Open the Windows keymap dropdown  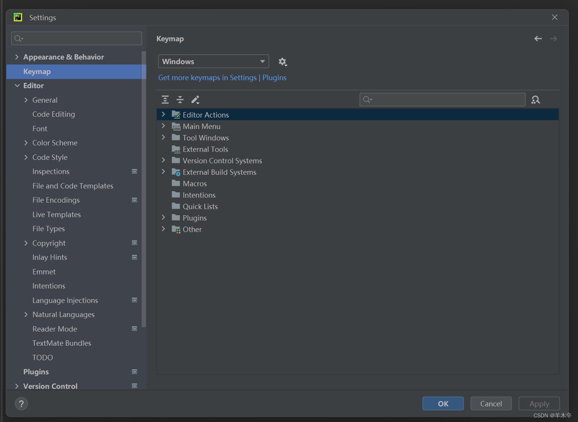[x=213, y=62]
